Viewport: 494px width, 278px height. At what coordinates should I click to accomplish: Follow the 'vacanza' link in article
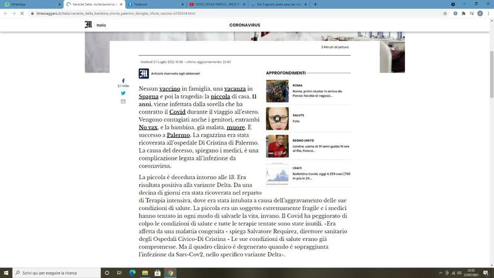pyautogui.click(x=235, y=88)
